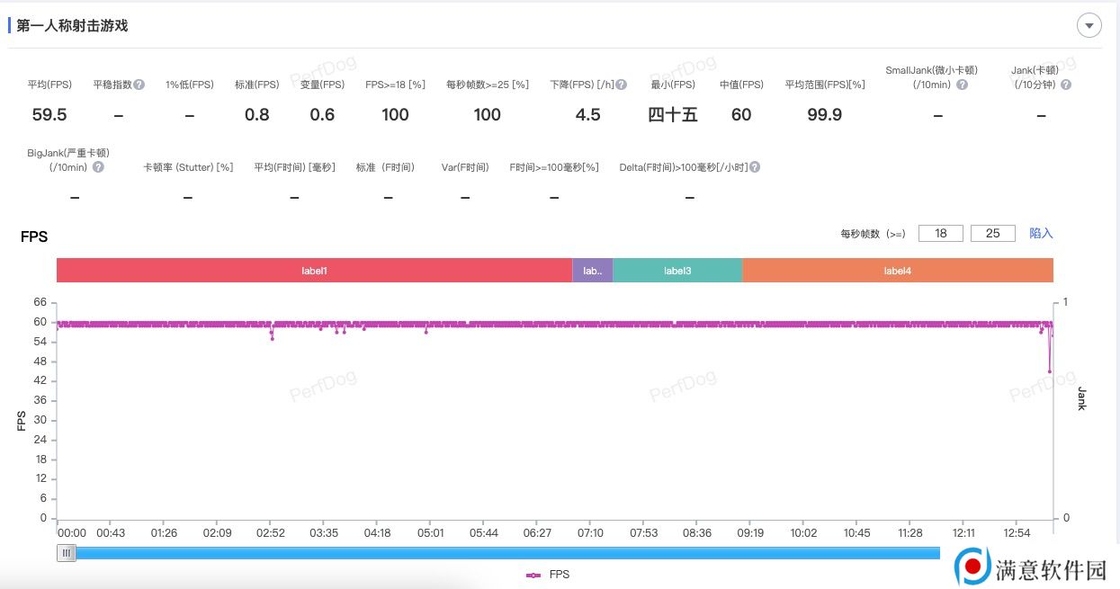Select the orange label4 segment
The height and width of the screenshot is (589, 1120).
[897, 271]
